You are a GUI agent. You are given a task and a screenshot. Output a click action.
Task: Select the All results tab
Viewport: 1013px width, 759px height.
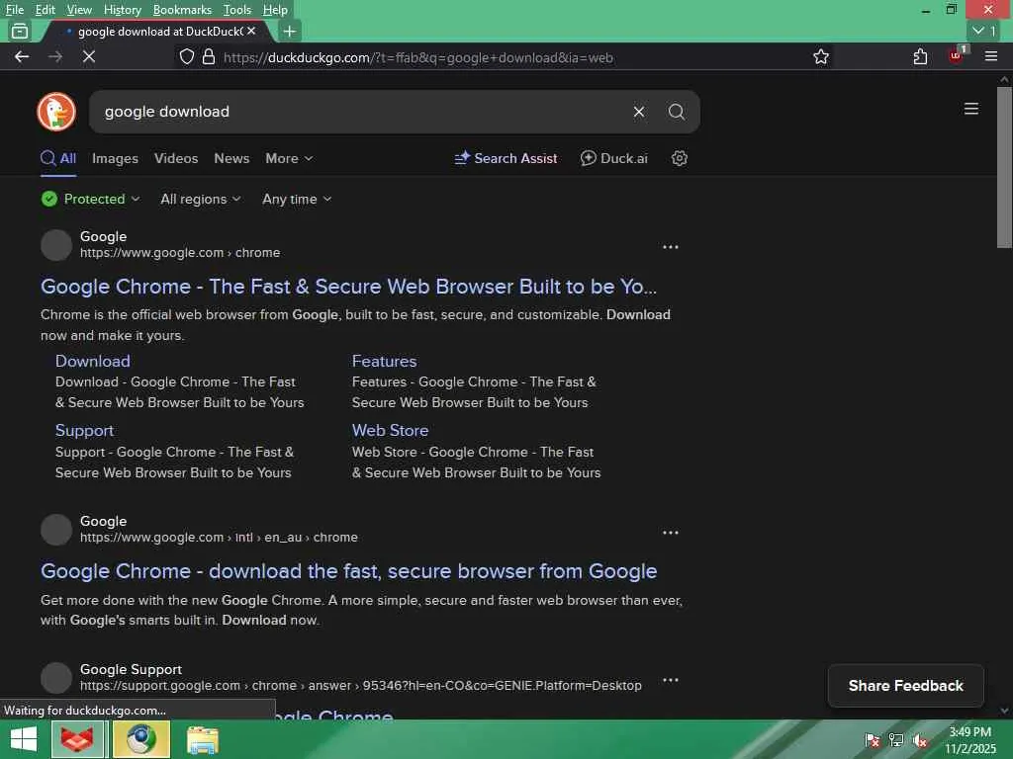click(x=58, y=158)
